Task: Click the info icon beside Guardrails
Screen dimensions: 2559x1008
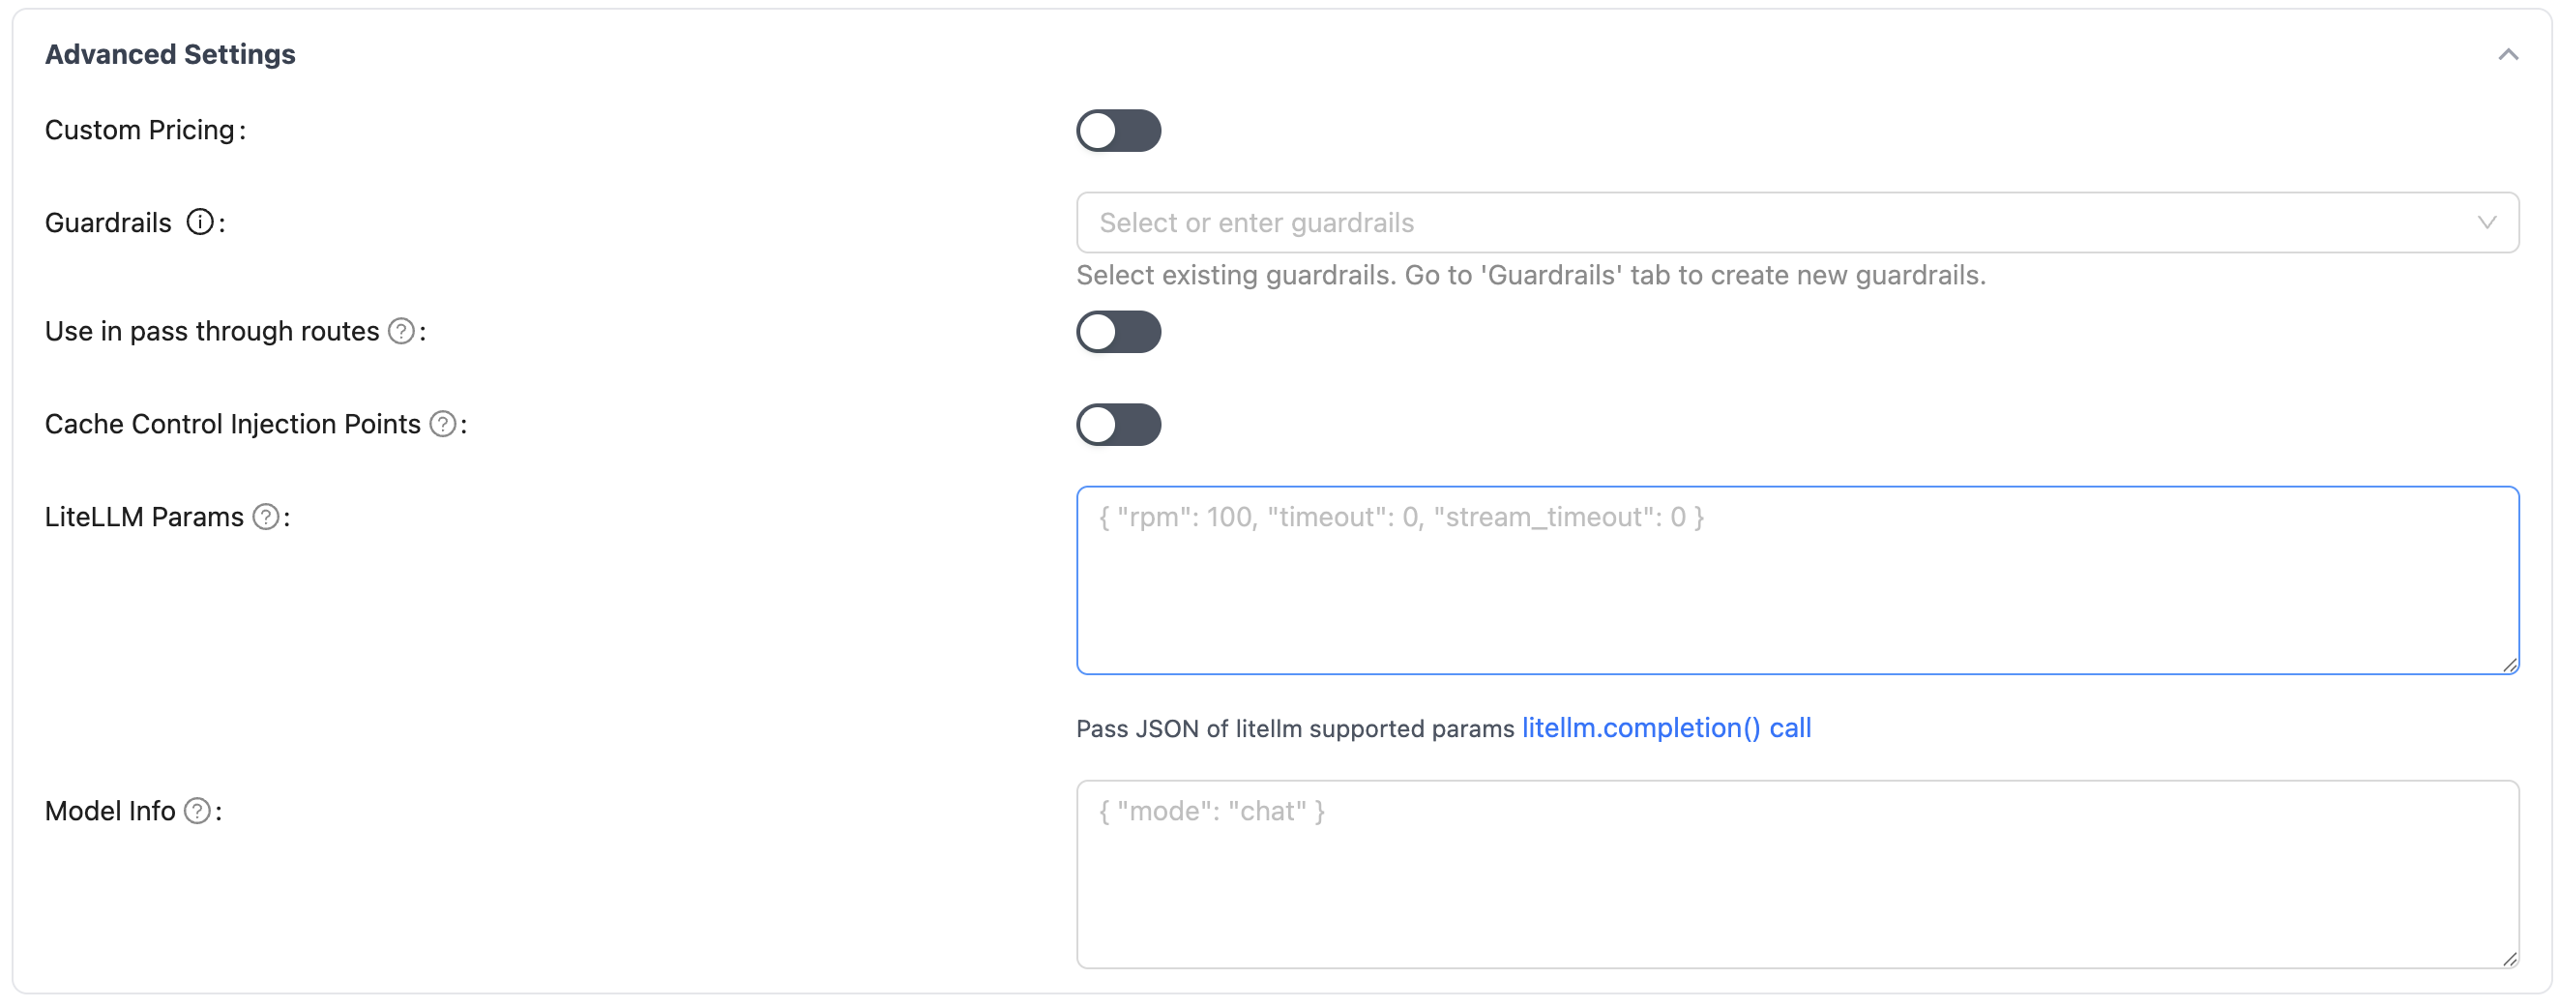Action: 202,222
